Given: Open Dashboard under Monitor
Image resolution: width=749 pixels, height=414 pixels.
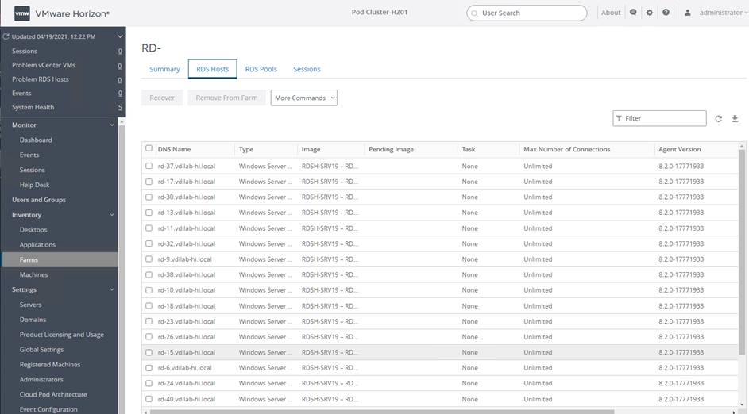Looking at the screenshot, I should tap(36, 140).
